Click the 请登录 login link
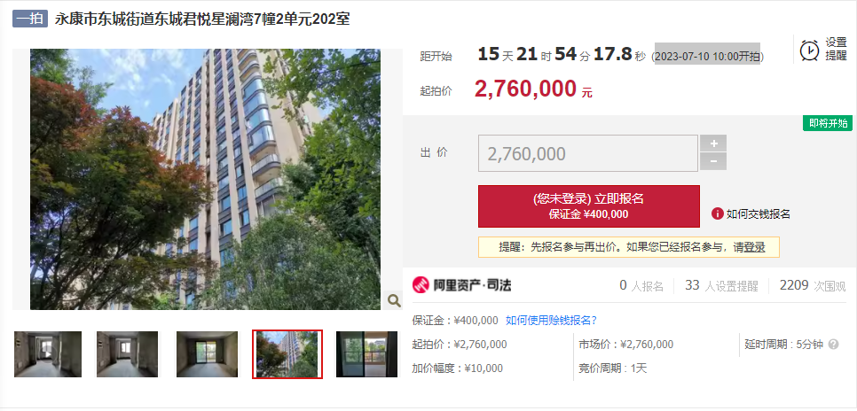857x411 pixels. pyautogui.click(x=749, y=247)
